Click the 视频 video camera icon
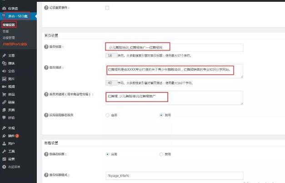The image size is (285, 183). (4, 87)
